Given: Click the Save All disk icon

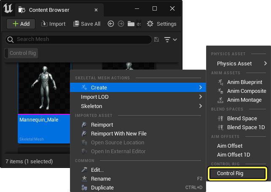Looking at the screenshot, I should click(76, 24).
